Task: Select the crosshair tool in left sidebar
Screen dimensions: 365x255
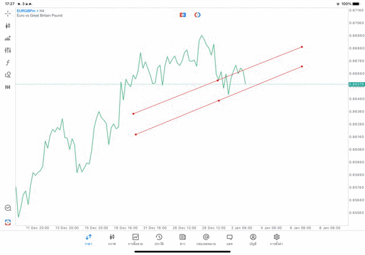Action: [x=8, y=13]
